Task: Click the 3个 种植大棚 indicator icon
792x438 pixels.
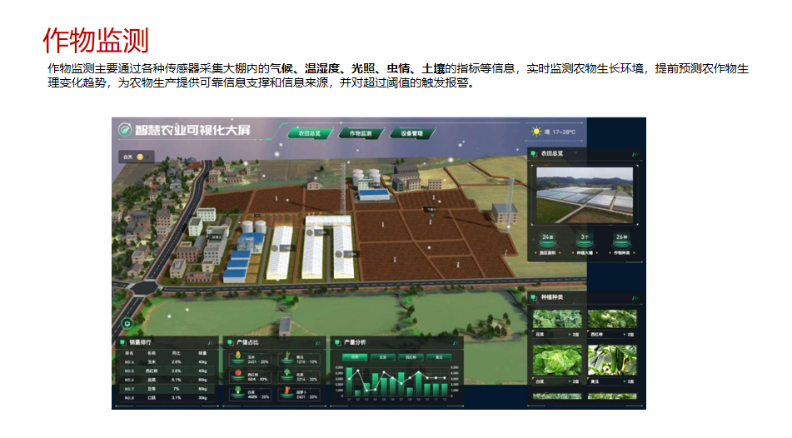Action: point(584,238)
